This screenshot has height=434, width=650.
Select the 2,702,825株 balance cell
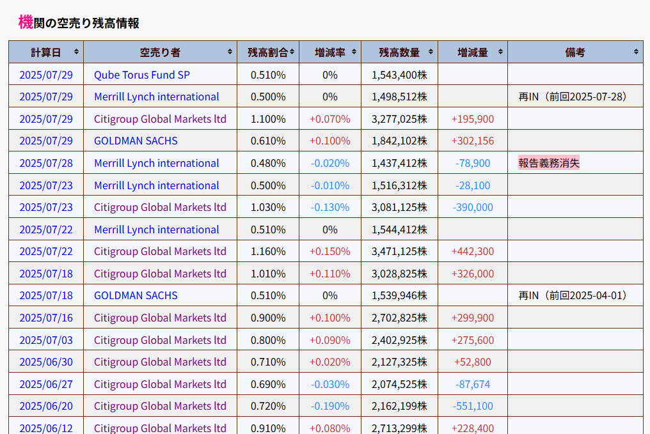(399, 318)
